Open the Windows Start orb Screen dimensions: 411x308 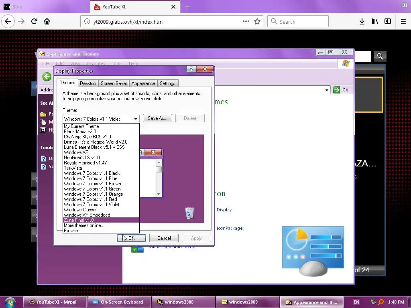pyautogui.click(x=10, y=302)
